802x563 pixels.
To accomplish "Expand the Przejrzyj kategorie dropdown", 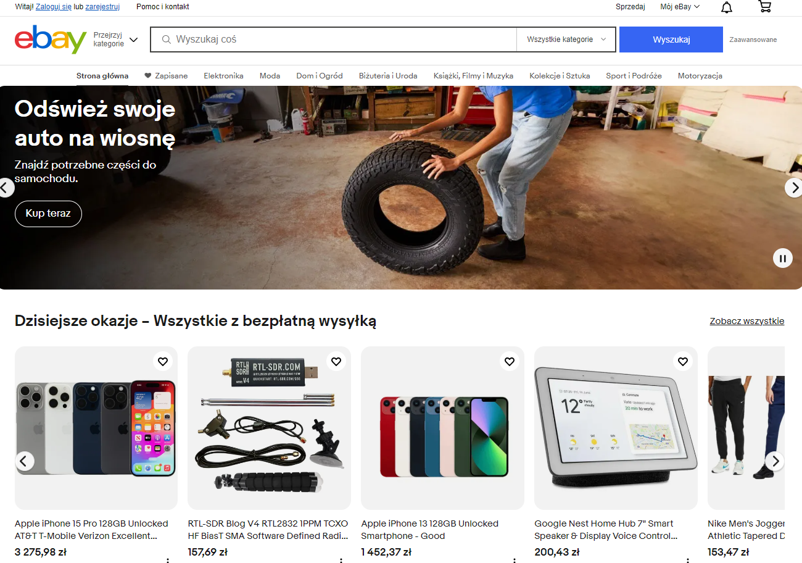I will [116, 40].
